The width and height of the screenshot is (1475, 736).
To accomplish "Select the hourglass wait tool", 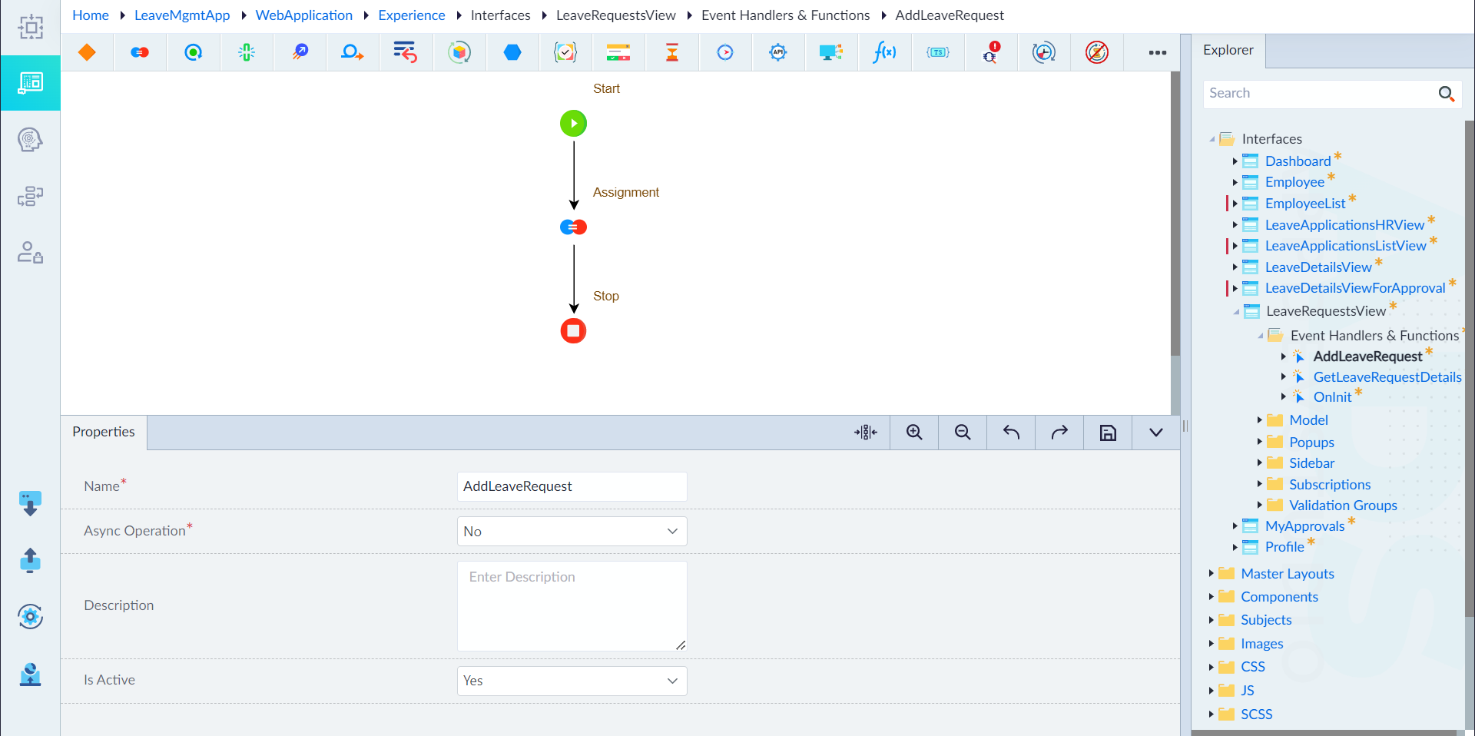I will [672, 52].
